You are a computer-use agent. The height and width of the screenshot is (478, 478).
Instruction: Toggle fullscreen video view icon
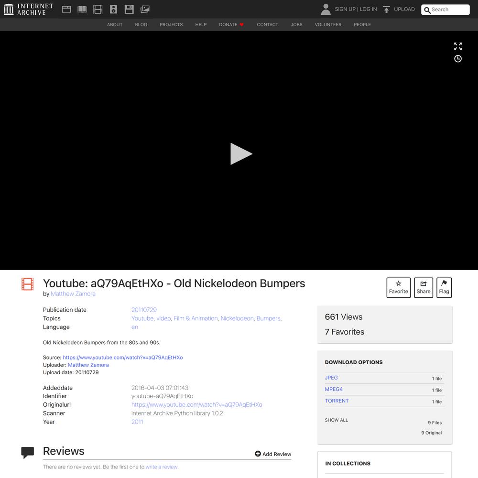(458, 46)
